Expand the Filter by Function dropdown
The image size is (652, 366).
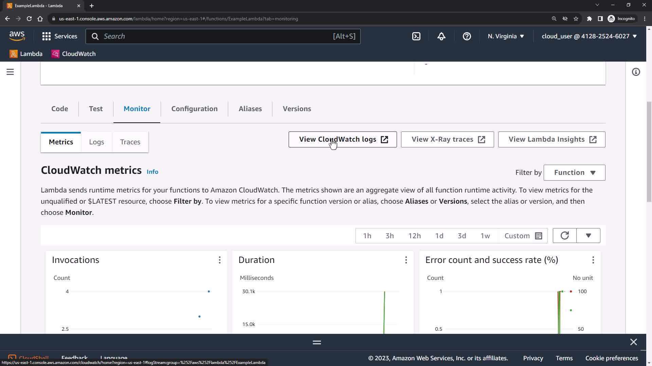(574, 172)
